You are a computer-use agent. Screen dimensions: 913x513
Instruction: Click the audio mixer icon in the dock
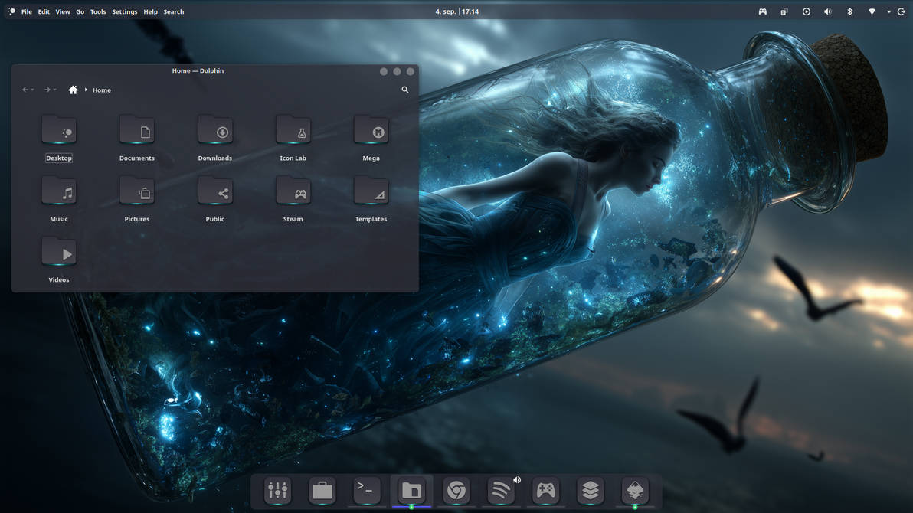tap(277, 492)
